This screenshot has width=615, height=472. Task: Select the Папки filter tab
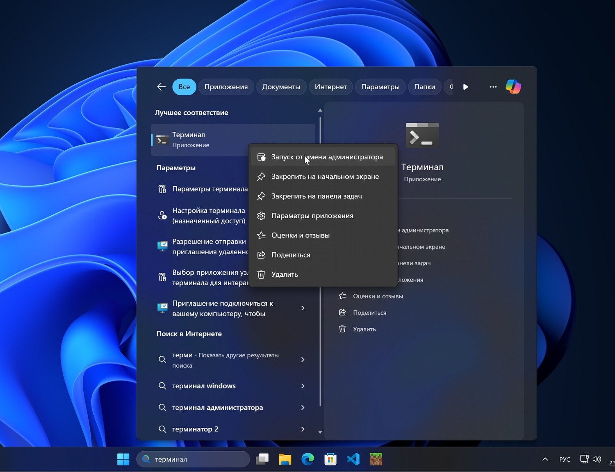(425, 87)
